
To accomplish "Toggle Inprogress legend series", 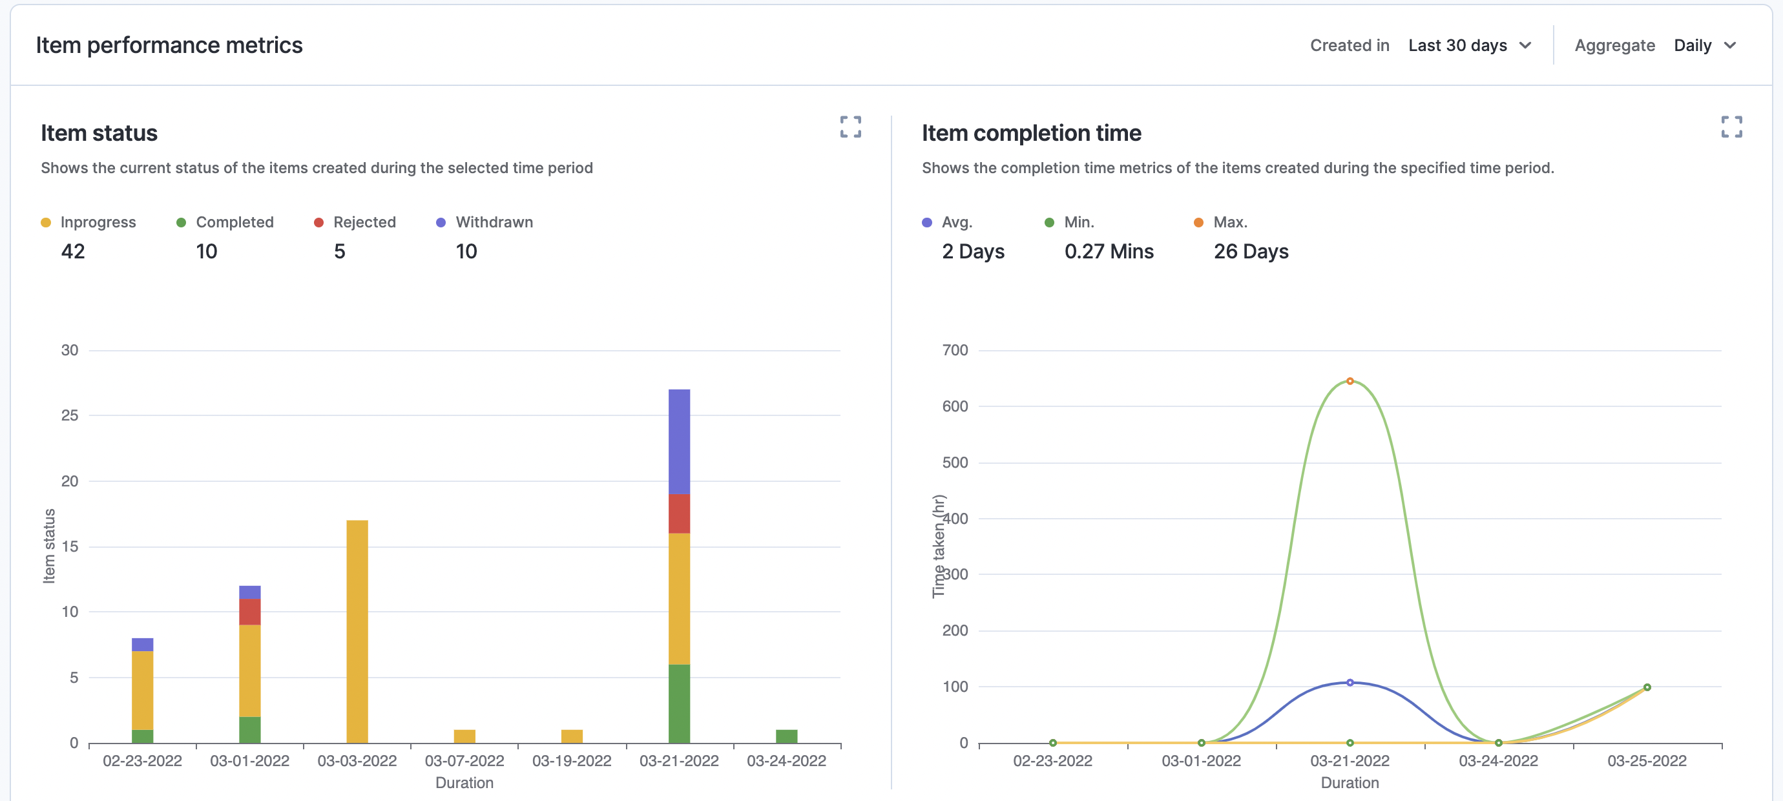I will [x=97, y=222].
